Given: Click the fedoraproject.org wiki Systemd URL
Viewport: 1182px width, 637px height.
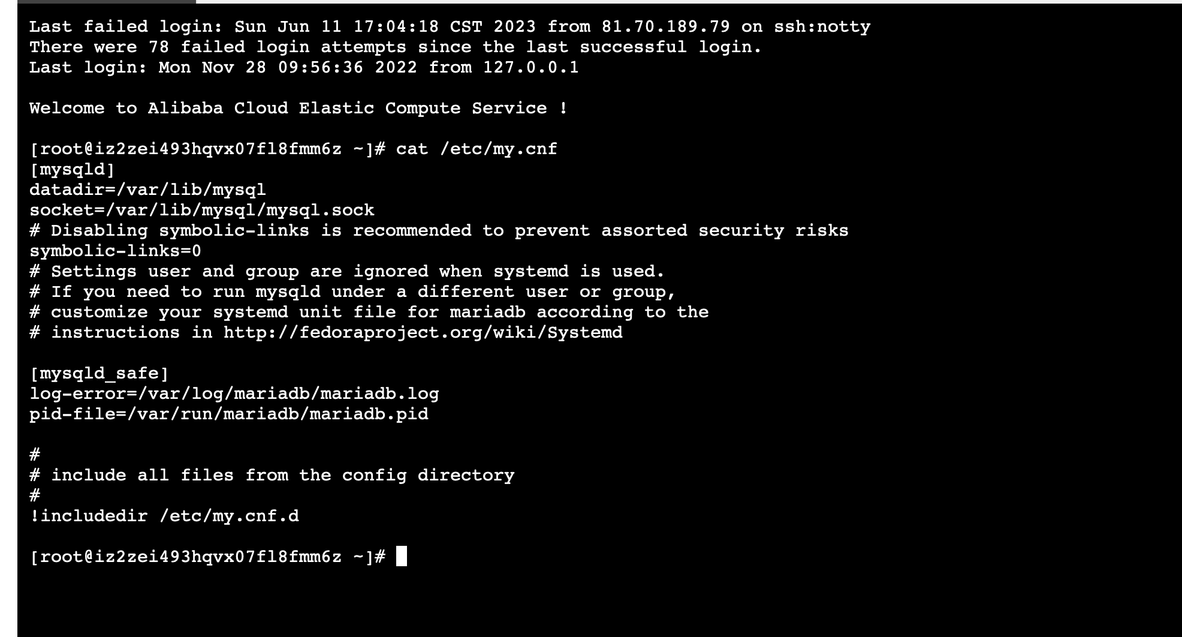Looking at the screenshot, I should click(423, 332).
